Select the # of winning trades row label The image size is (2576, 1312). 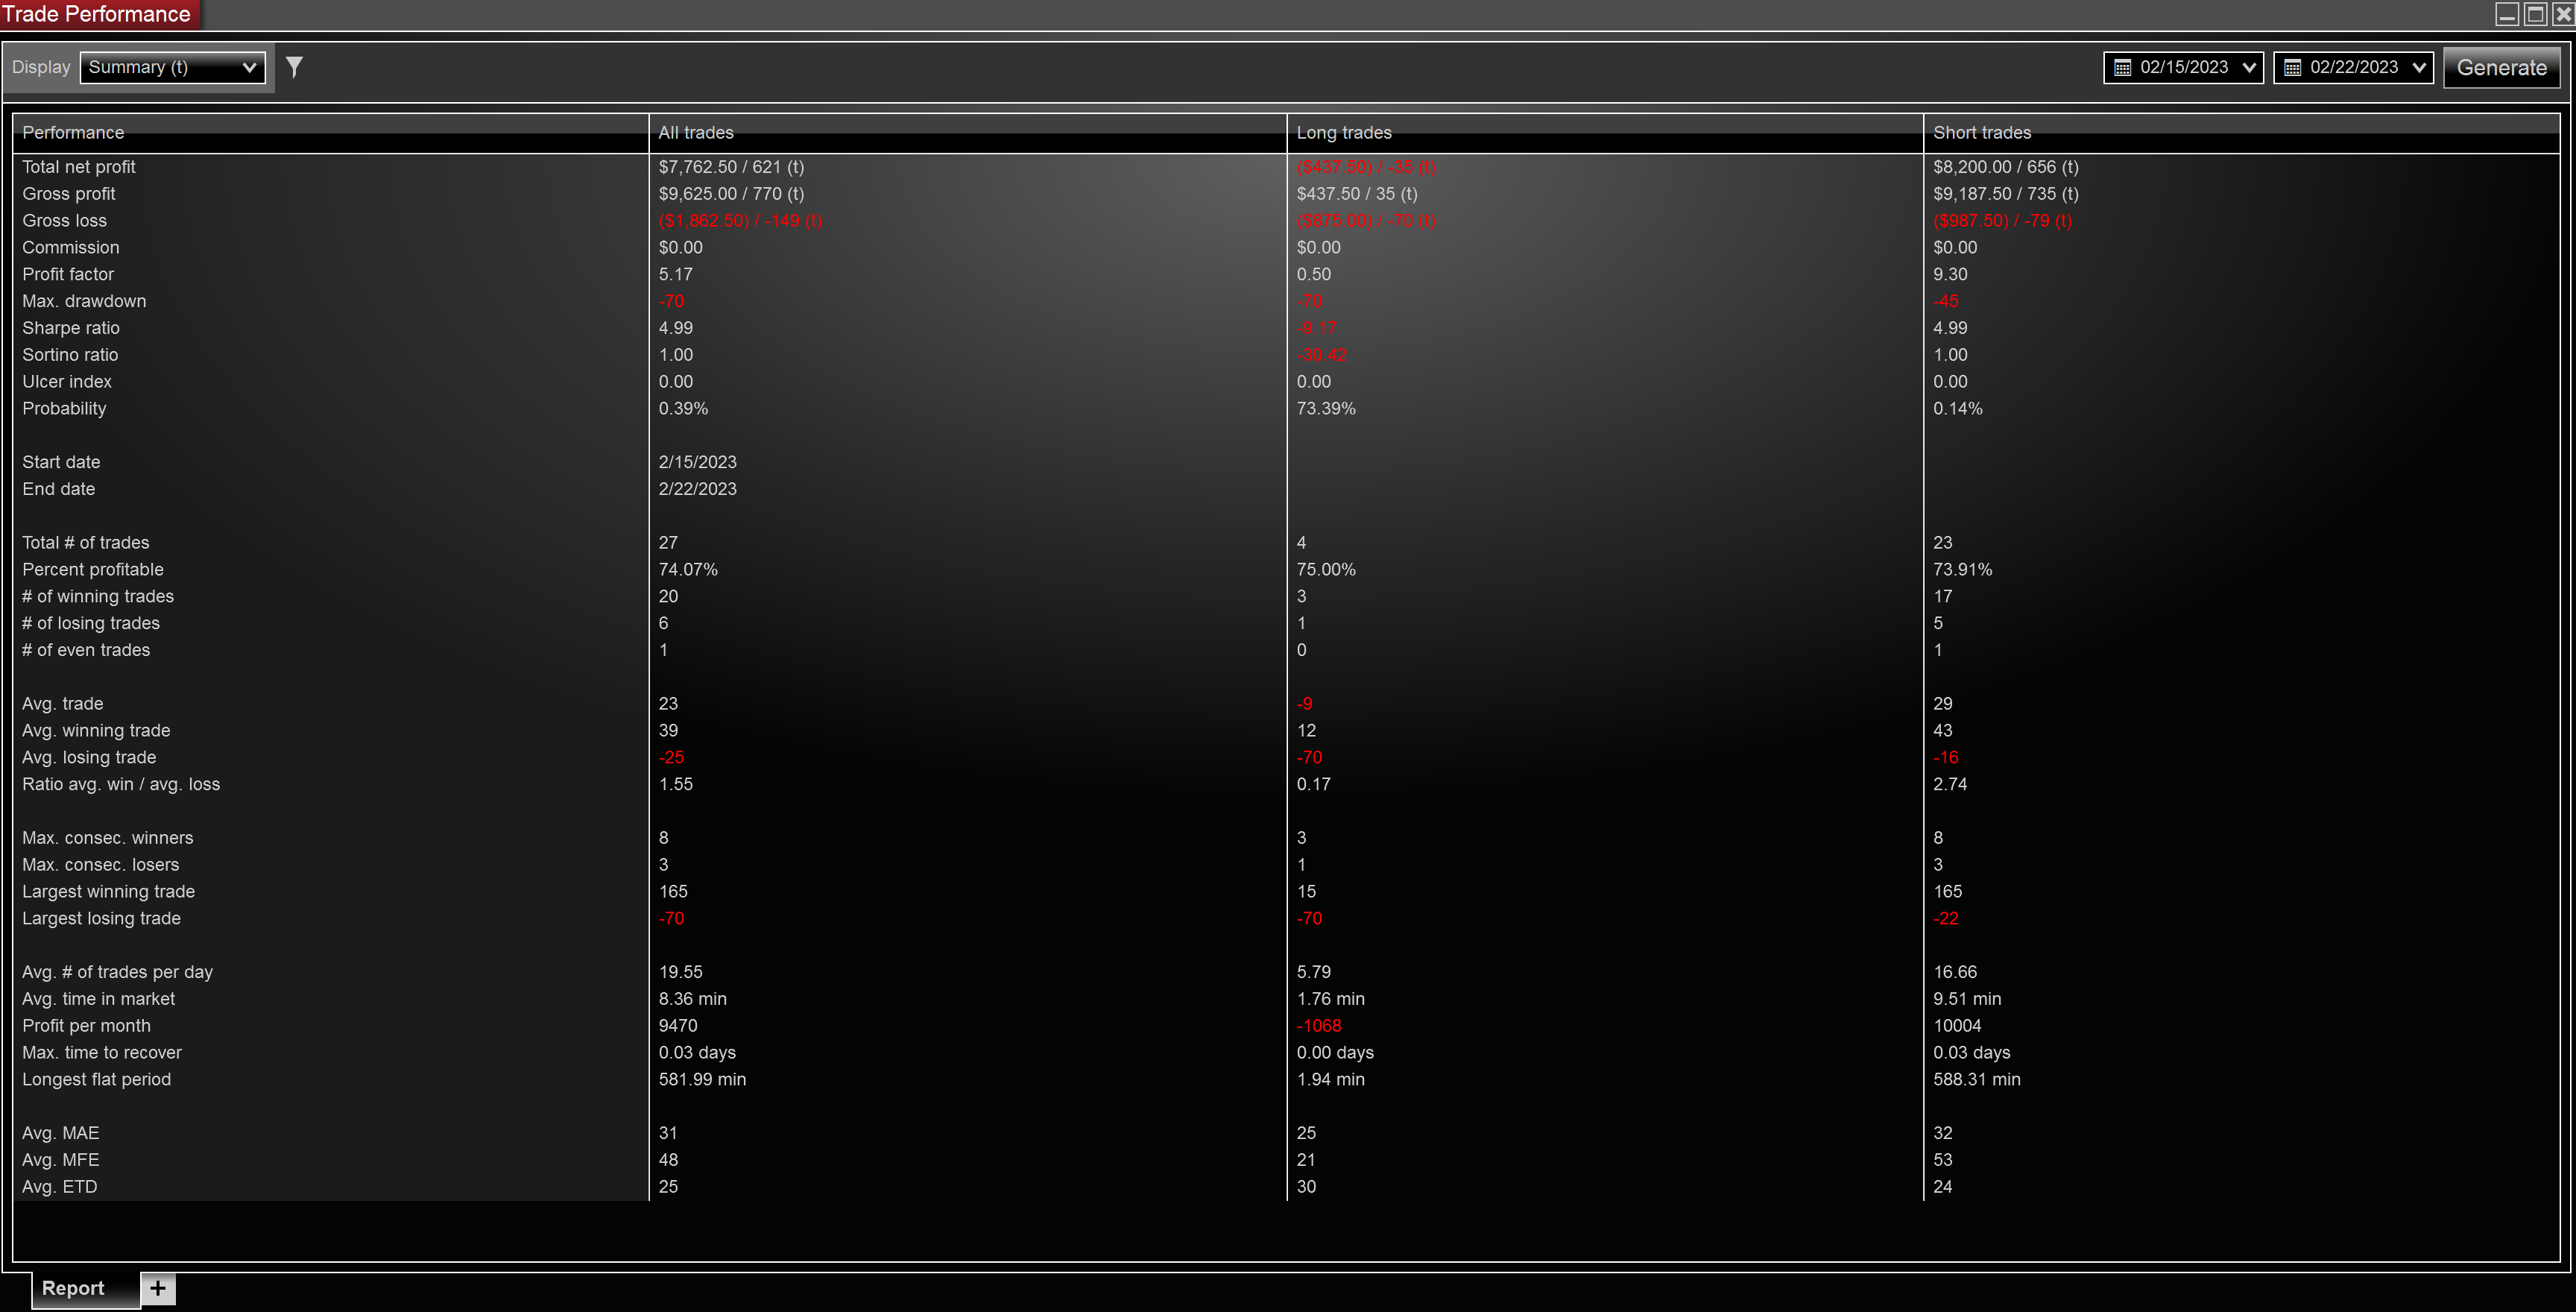(98, 597)
